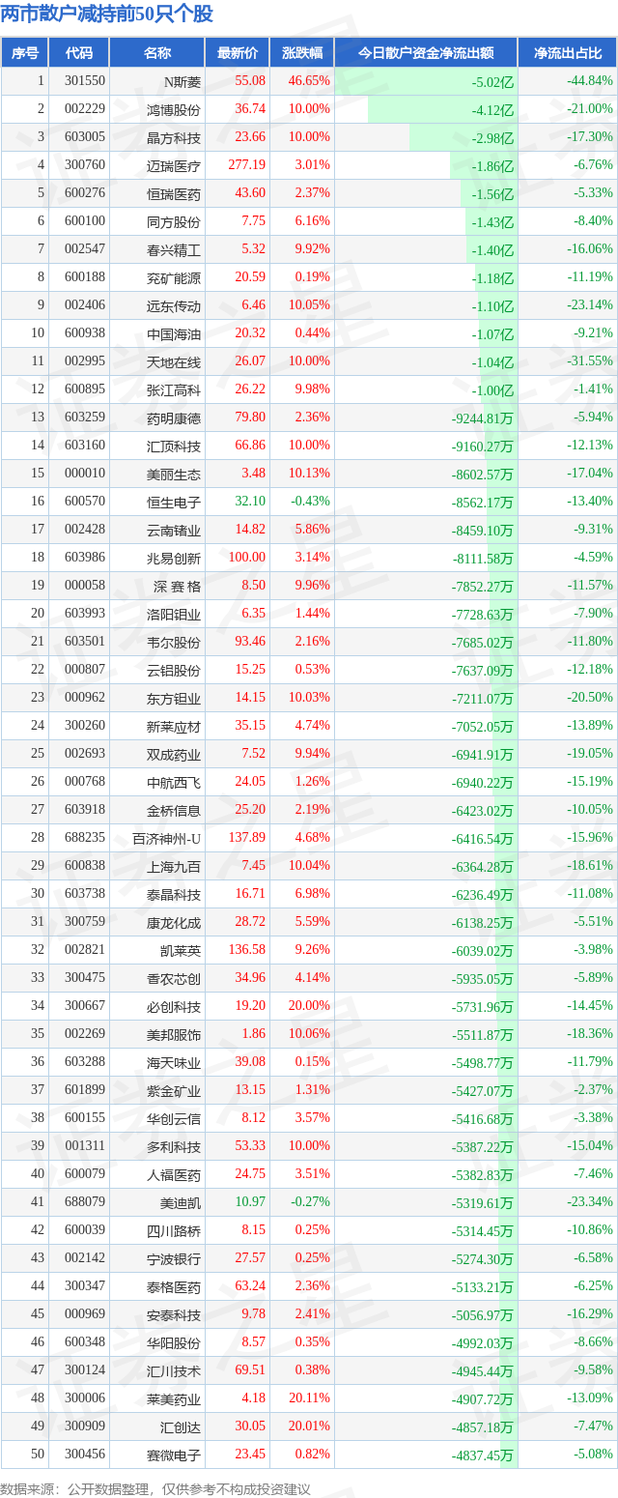Click the -4992.03万 outflow for 华阳股份
This screenshot has width=618, height=1498.
pyautogui.click(x=483, y=1343)
